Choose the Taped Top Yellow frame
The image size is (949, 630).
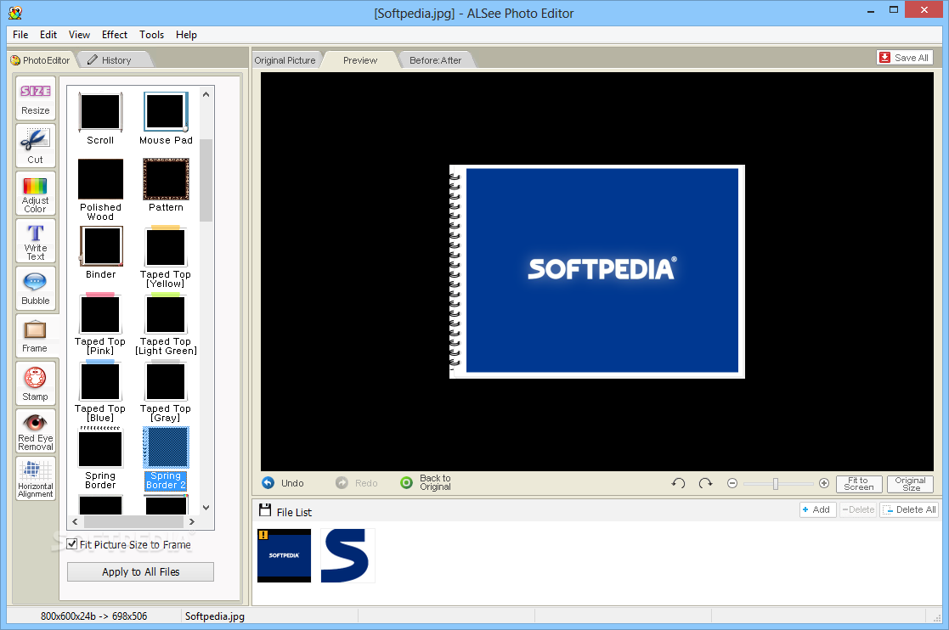coord(166,256)
